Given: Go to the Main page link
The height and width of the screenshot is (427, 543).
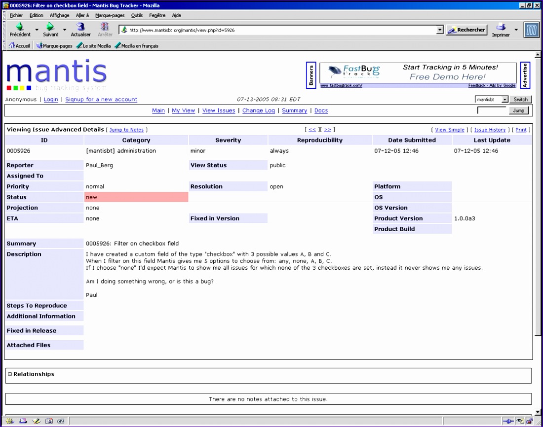Looking at the screenshot, I should tap(158, 110).
